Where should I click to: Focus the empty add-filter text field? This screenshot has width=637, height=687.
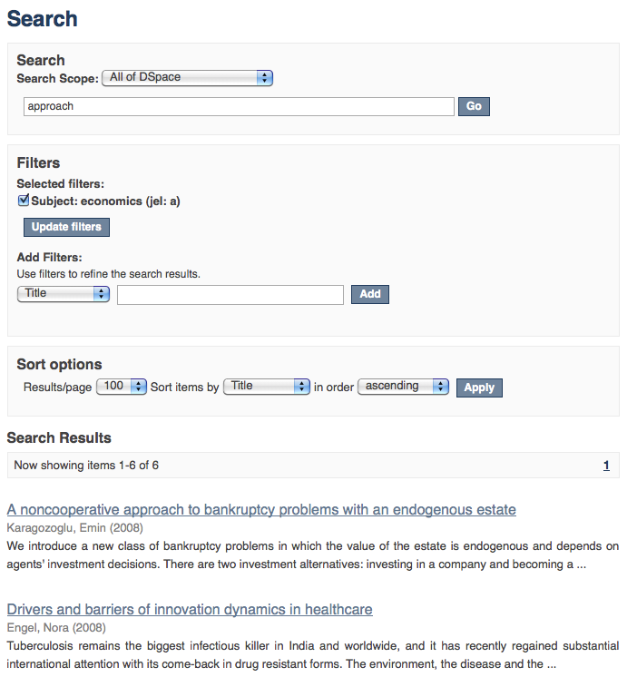(x=230, y=295)
